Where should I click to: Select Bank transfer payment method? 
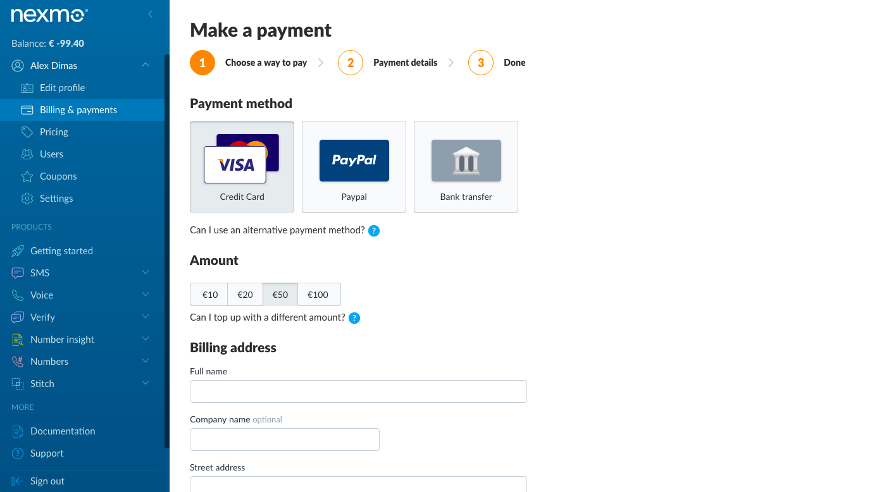[466, 167]
